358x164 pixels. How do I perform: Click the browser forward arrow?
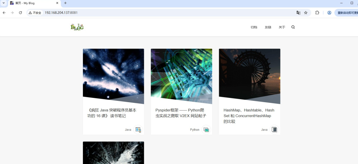coord(12,13)
